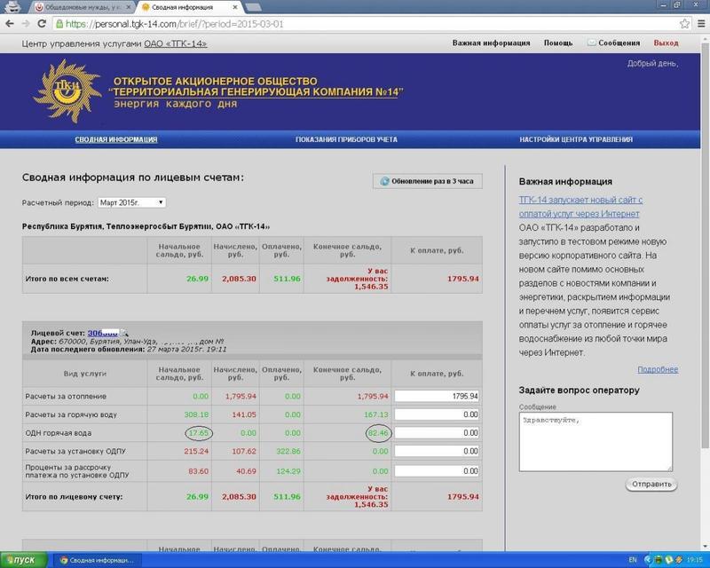
Task: Open Настройки центра управления tab
Action: point(576,139)
